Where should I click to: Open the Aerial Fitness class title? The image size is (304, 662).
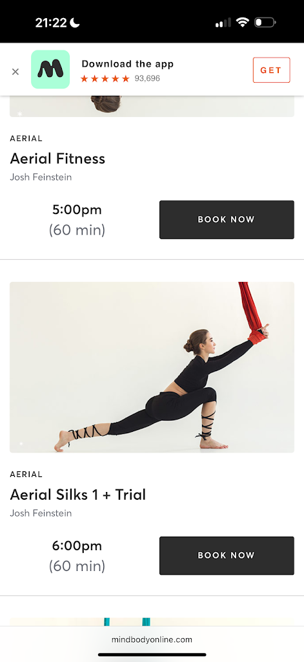tap(57, 159)
